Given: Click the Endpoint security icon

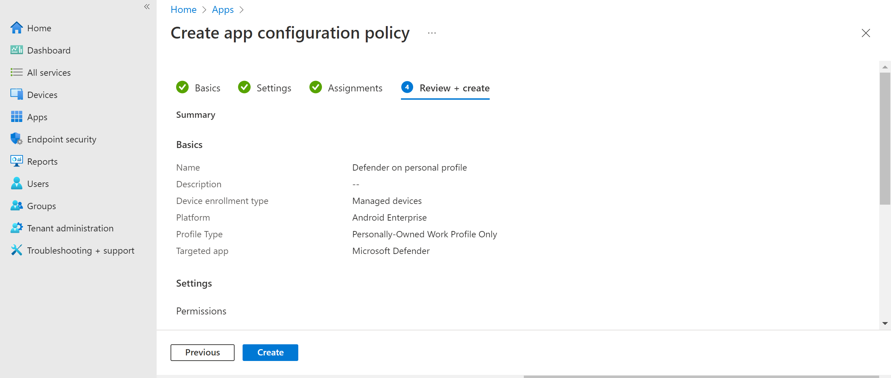Looking at the screenshot, I should point(16,139).
